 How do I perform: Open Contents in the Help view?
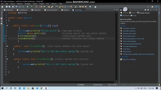point(124,13)
